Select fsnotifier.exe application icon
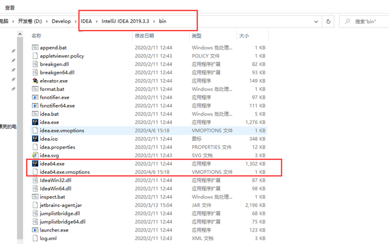Image resolution: width=389 pixels, height=244 pixels. coord(35,97)
